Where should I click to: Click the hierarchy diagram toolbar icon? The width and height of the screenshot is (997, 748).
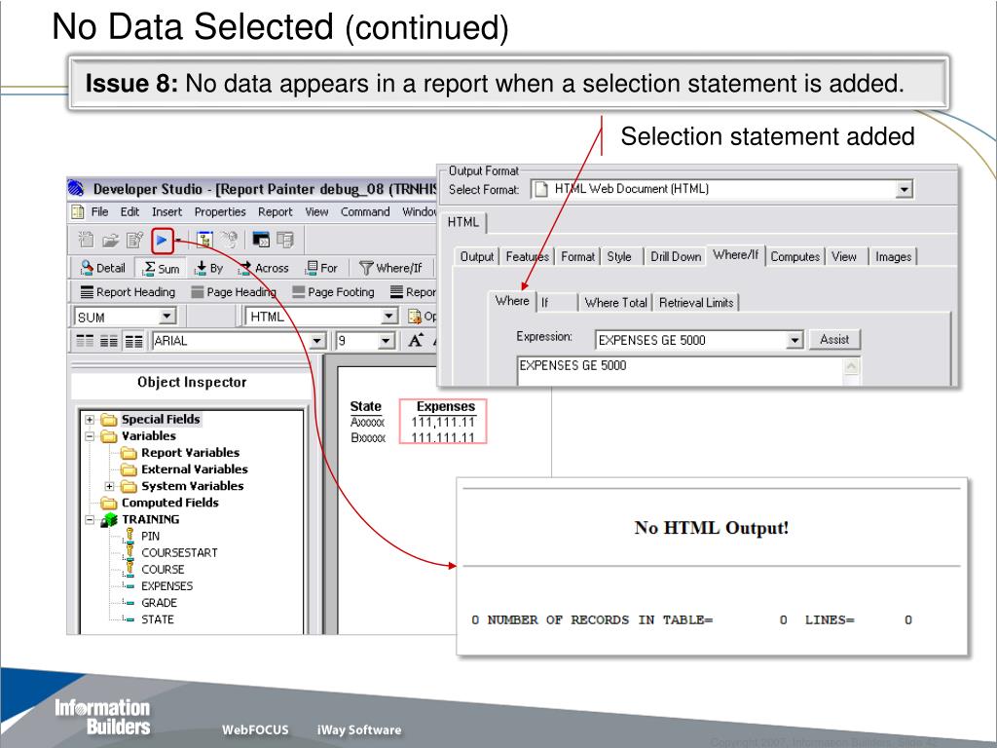tap(204, 240)
